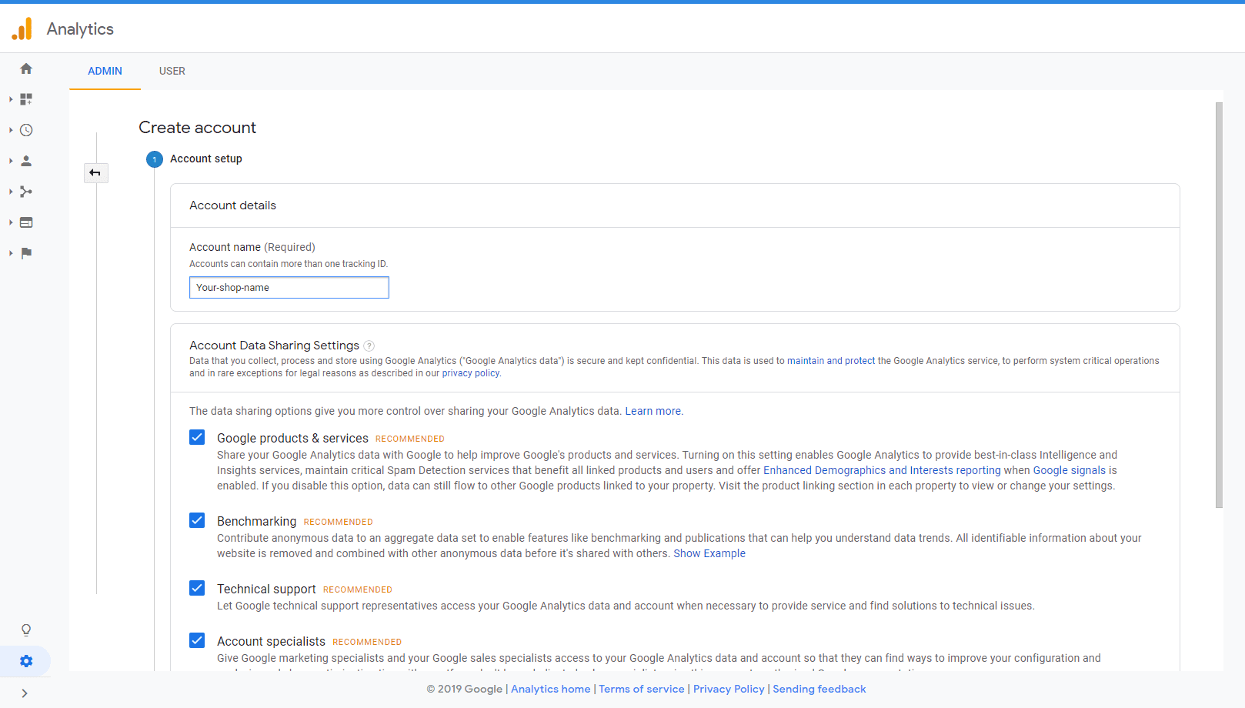This screenshot has width=1245, height=708.
Task: Uncheck Google products & services checkbox
Action: [197, 438]
